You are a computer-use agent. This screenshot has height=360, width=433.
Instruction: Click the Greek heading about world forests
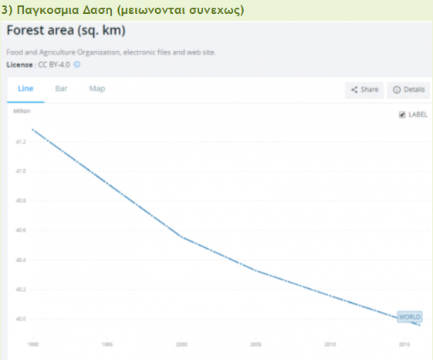123,10
